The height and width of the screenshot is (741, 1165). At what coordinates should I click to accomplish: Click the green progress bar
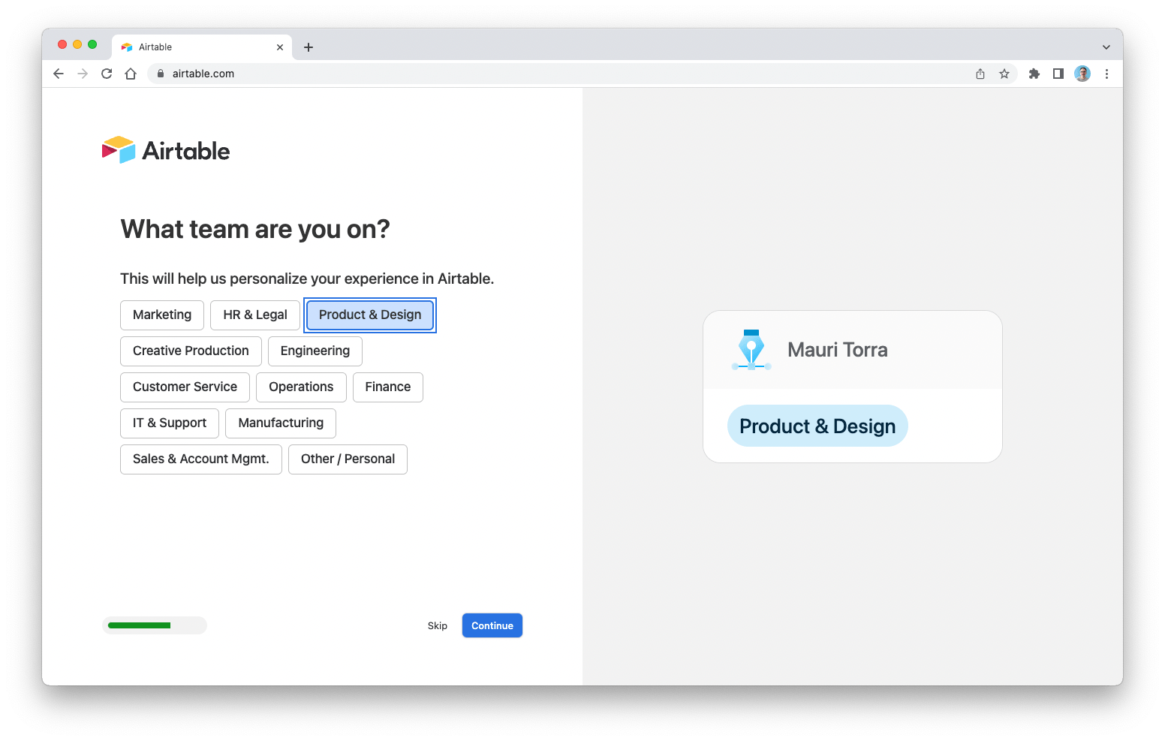137,625
